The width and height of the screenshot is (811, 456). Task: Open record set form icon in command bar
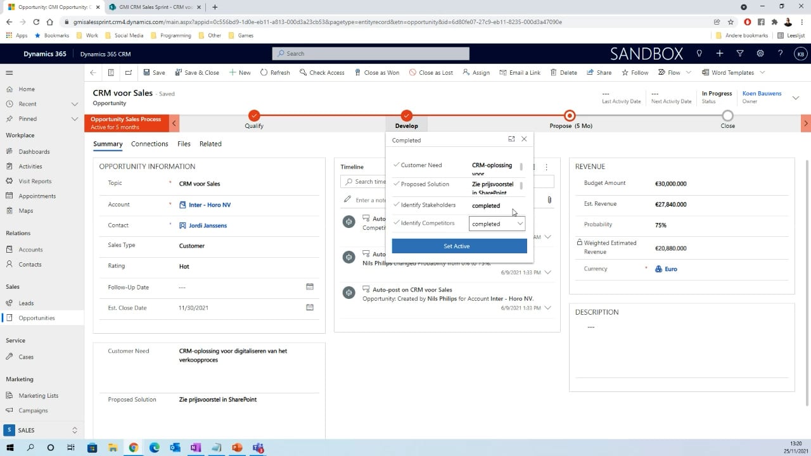pyautogui.click(x=111, y=72)
